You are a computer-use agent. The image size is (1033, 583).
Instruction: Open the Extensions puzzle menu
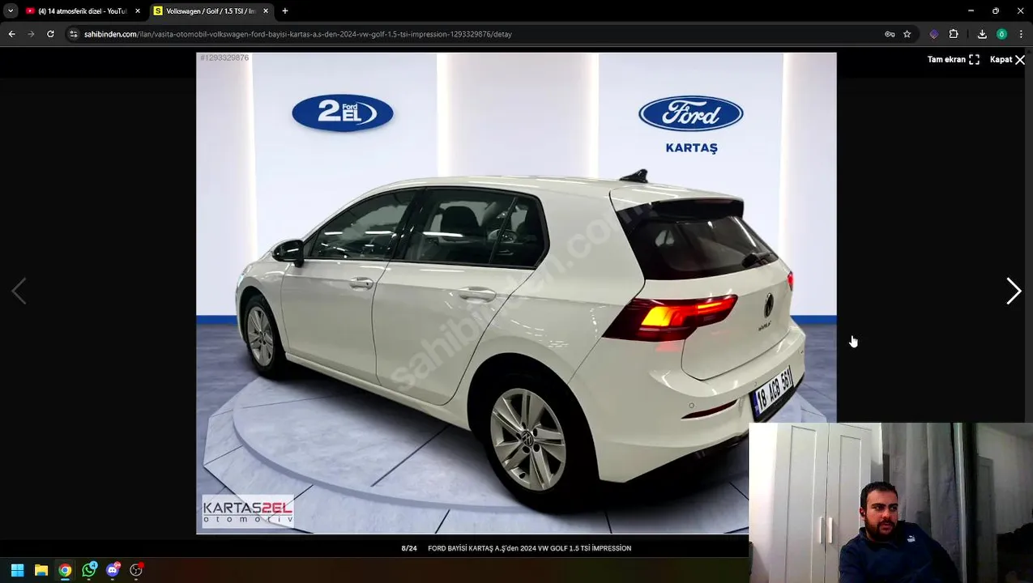pyautogui.click(x=954, y=34)
